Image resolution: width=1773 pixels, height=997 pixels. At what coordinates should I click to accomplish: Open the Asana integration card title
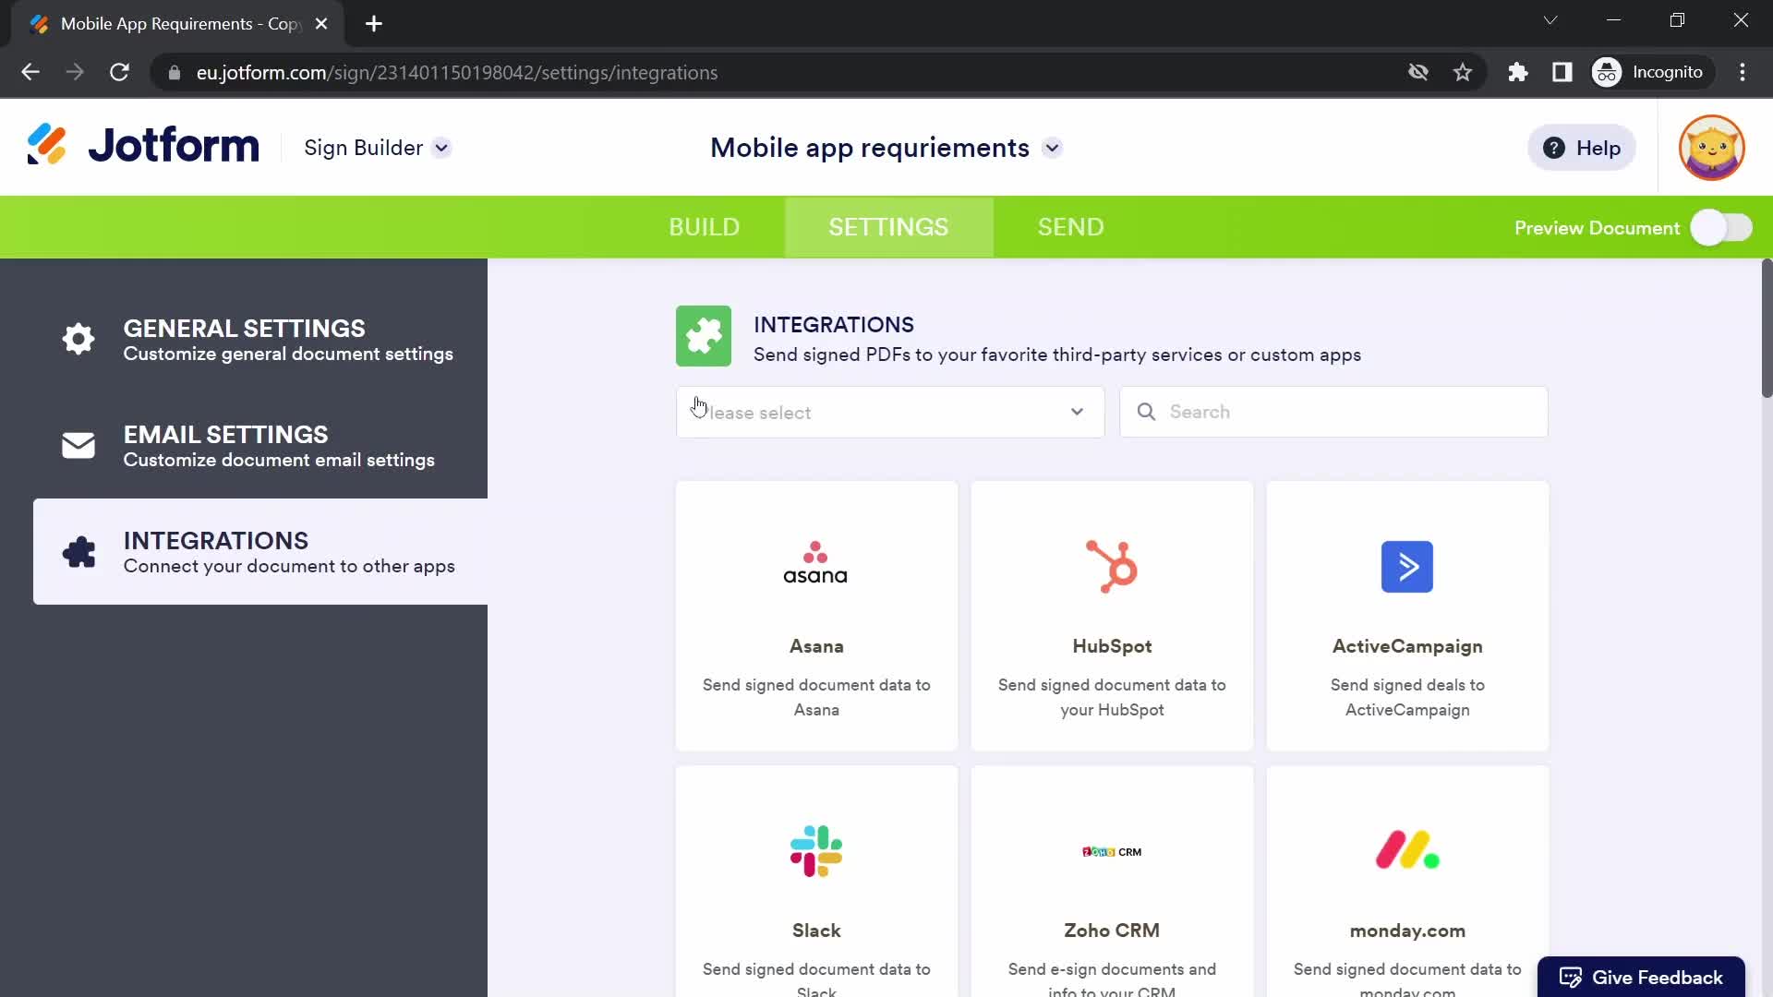(x=816, y=646)
